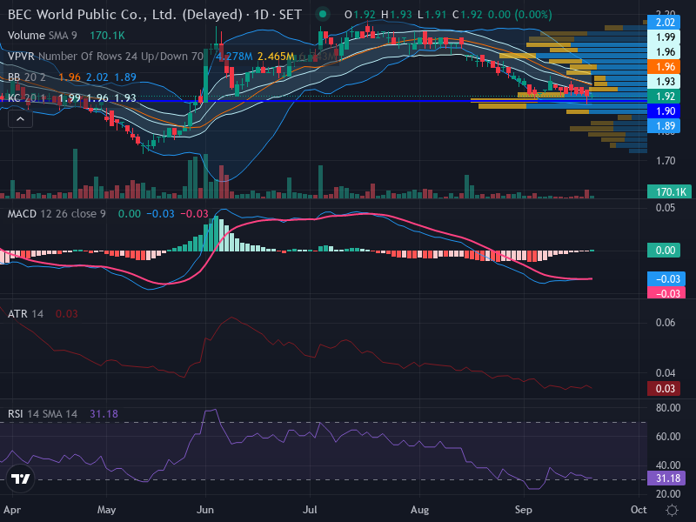Click the 170.1K volume value label
Viewport: 696px width, 522px height.
(x=669, y=191)
